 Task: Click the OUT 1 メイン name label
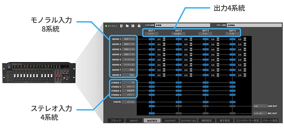point(151,33)
